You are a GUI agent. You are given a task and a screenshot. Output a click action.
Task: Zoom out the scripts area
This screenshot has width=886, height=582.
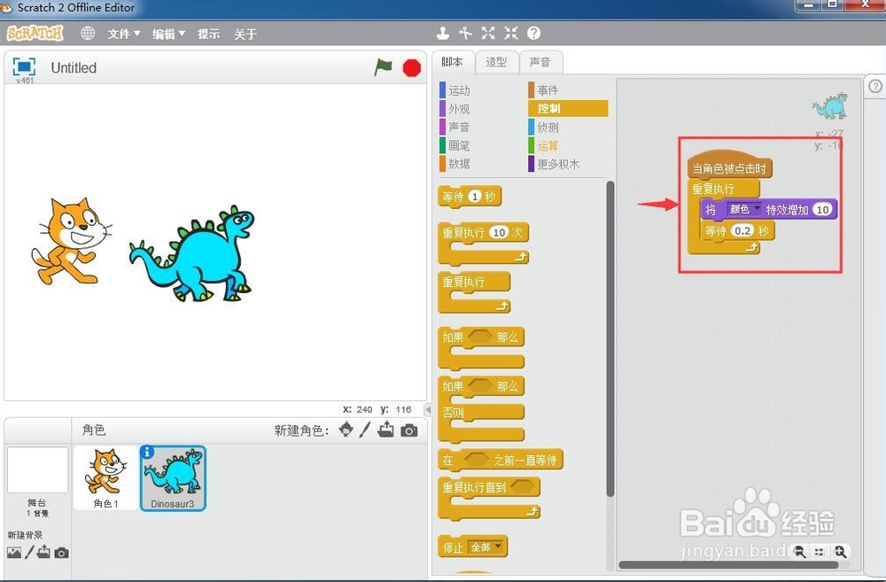(x=799, y=552)
